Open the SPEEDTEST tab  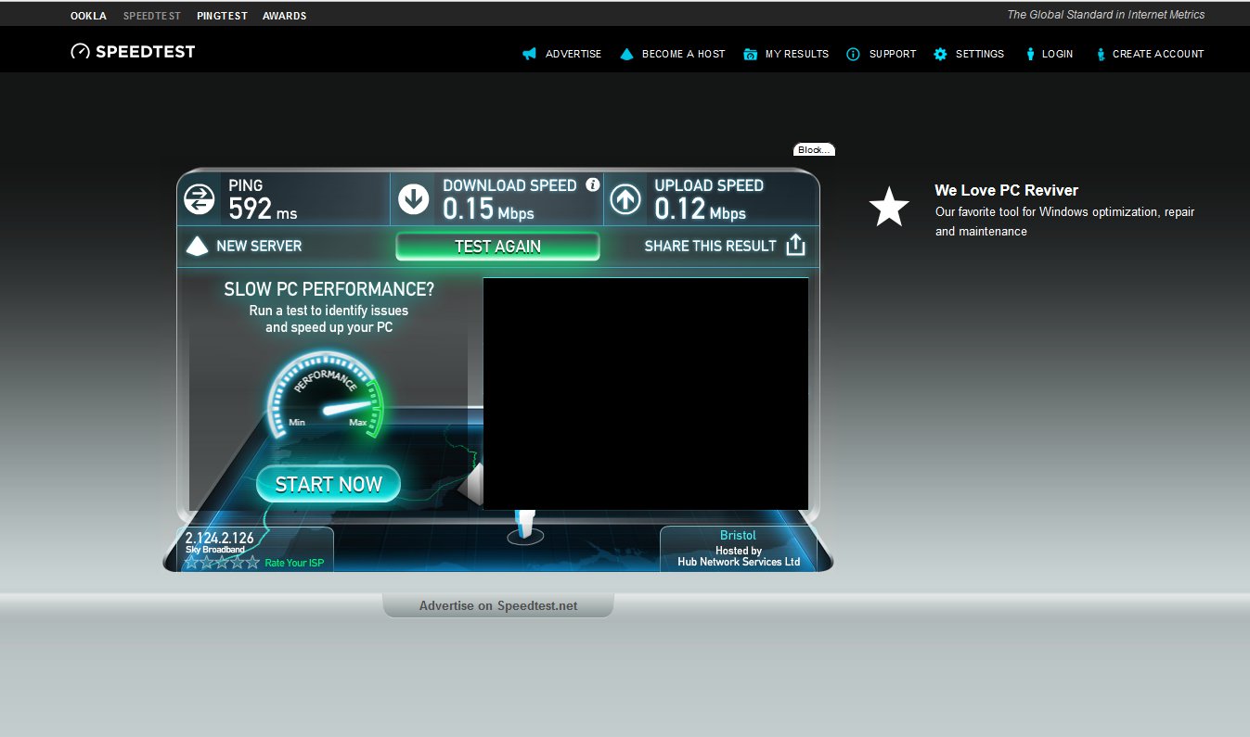point(152,16)
